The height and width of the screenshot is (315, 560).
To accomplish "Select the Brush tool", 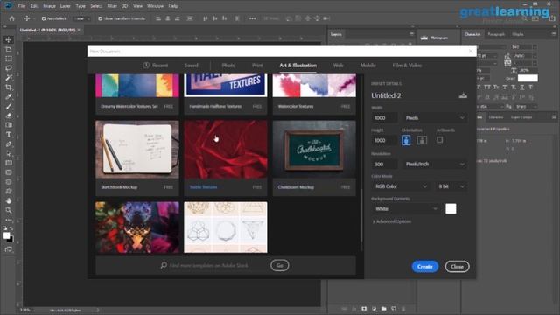I will (9, 106).
